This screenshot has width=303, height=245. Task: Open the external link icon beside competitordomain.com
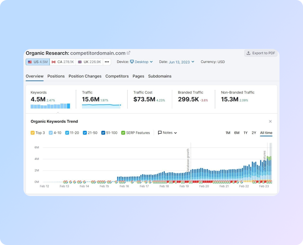click(129, 53)
